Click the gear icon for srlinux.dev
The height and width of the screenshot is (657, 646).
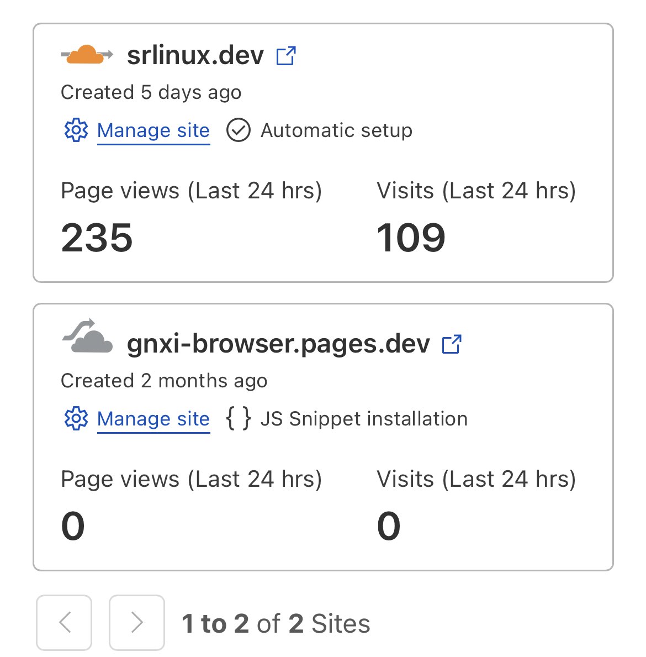(x=76, y=130)
